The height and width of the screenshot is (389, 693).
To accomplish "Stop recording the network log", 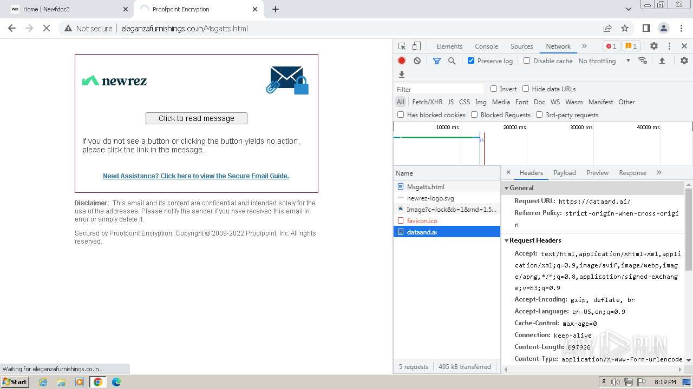I will [x=402, y=61].
